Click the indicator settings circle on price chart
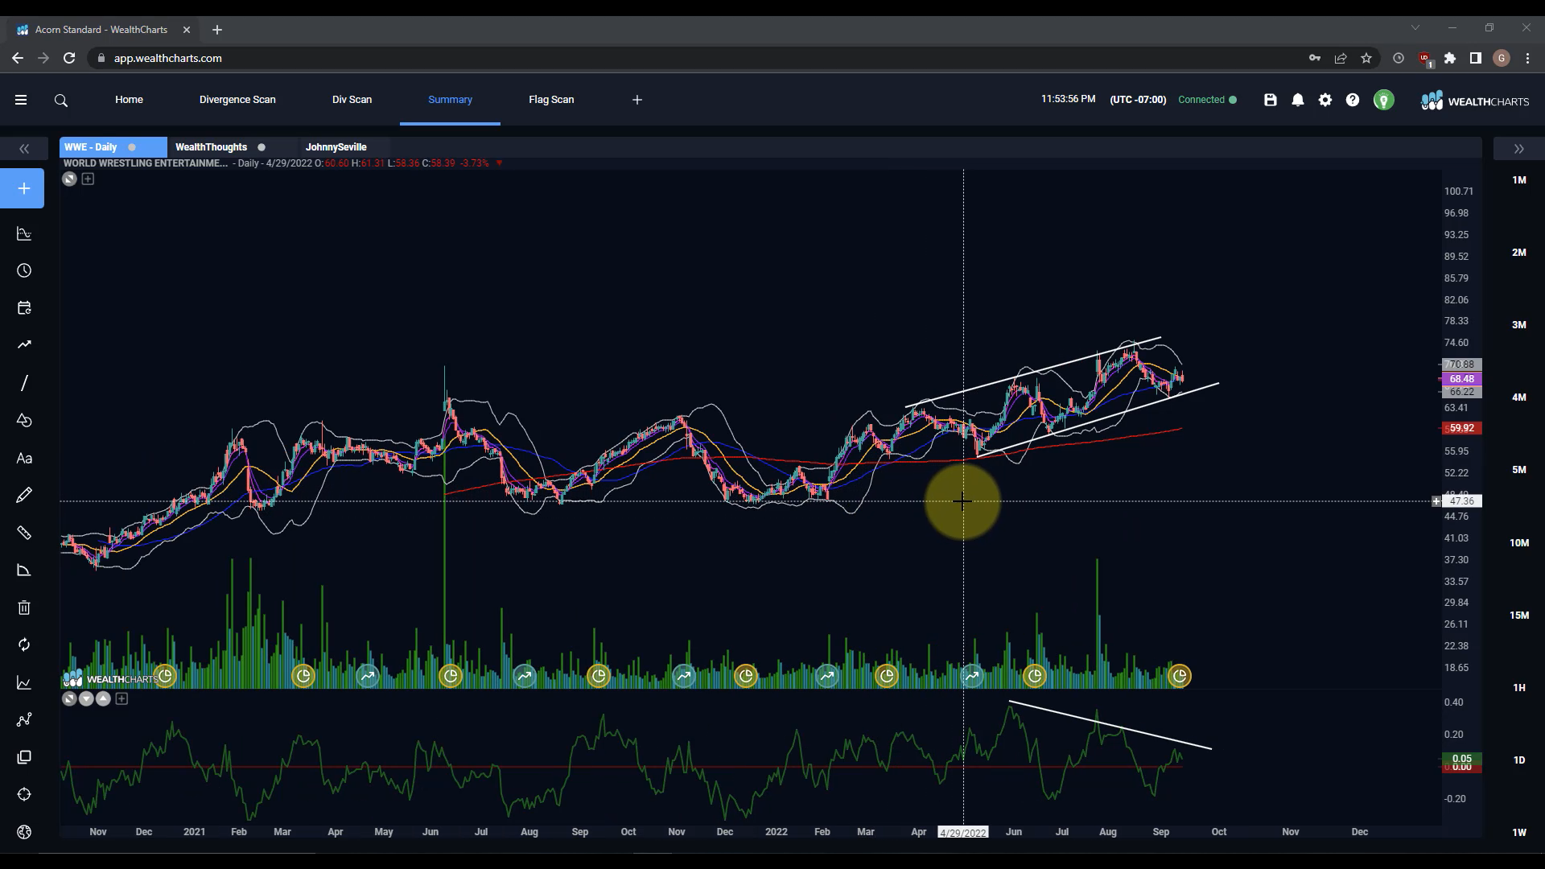This screenshot has width=1545, height=869. pos(69,179)
